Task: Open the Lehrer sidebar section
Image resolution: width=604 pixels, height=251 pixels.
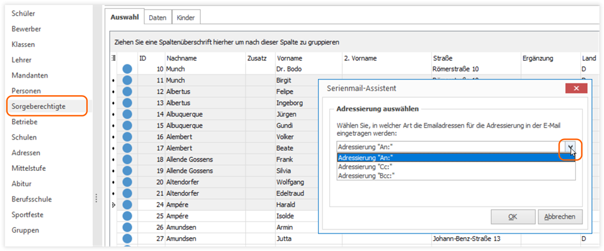Action: (21, 60)
